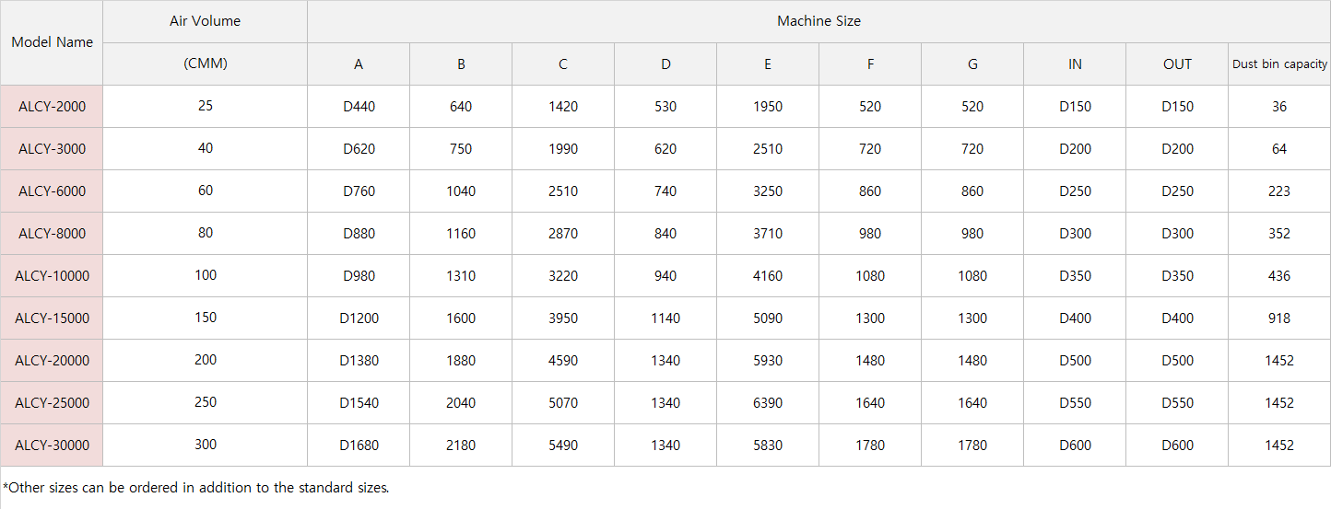
Task: Select dust bin capacity value 918
Action: tap(1279, 318)
